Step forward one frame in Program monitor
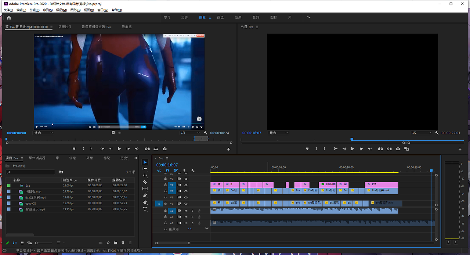Screen dimensions: 470x255 [361, 149]
